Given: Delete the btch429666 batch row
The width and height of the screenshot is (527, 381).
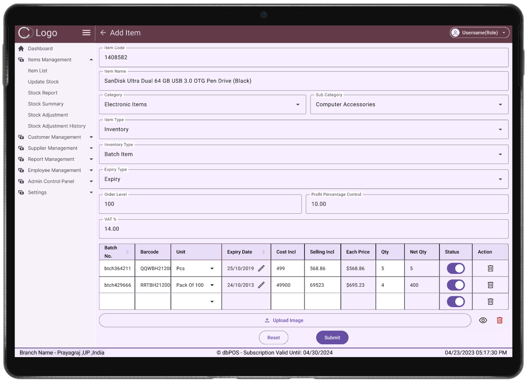Looking at the screenshot, I should pyautogui.click(x=490, y=285).
